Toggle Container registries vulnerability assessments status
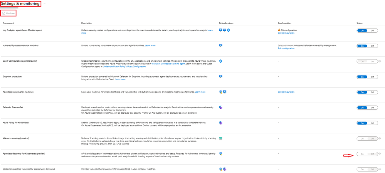This screenshot has width=385, height=173. tap(367, 169)
